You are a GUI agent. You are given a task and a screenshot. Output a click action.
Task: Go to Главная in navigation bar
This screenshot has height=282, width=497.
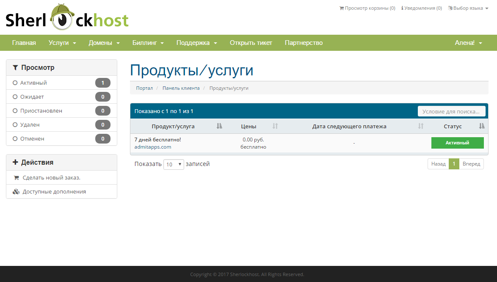tap(24, 43)
